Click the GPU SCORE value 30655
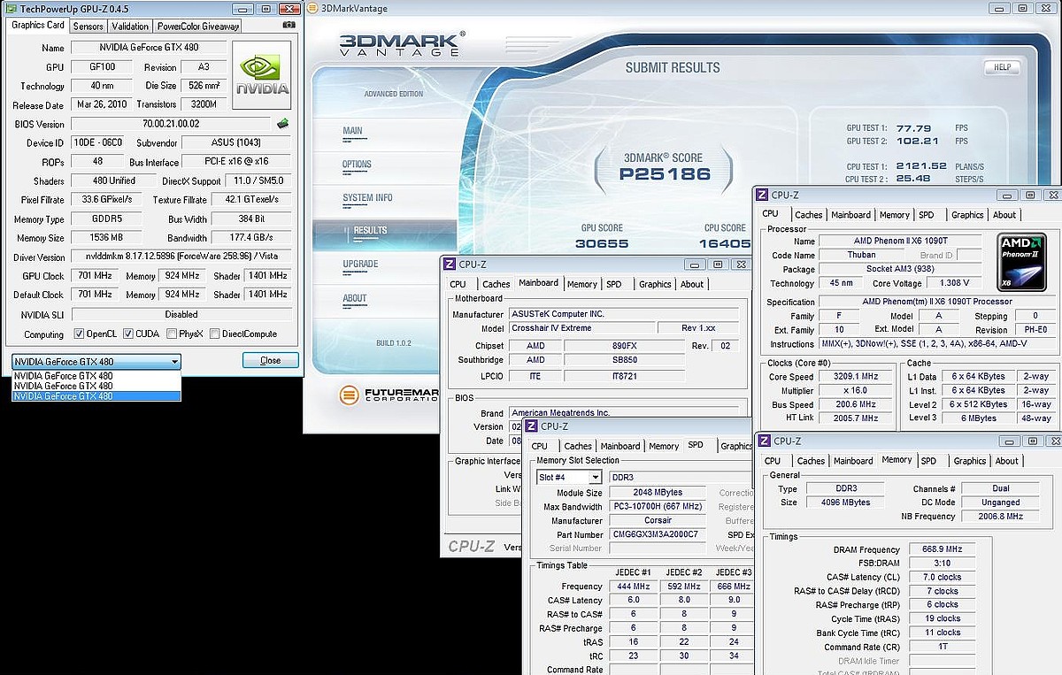The height and width of the screenshot is (675, 1062). click(602, 243)
